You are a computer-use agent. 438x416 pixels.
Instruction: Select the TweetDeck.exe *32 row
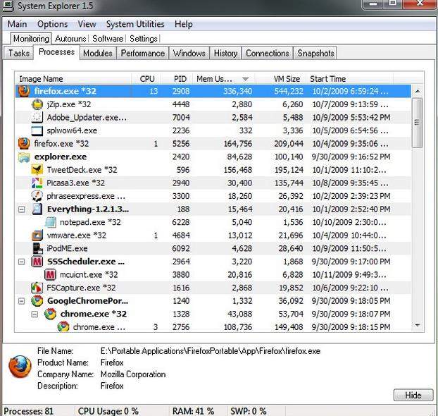point(213,170)
